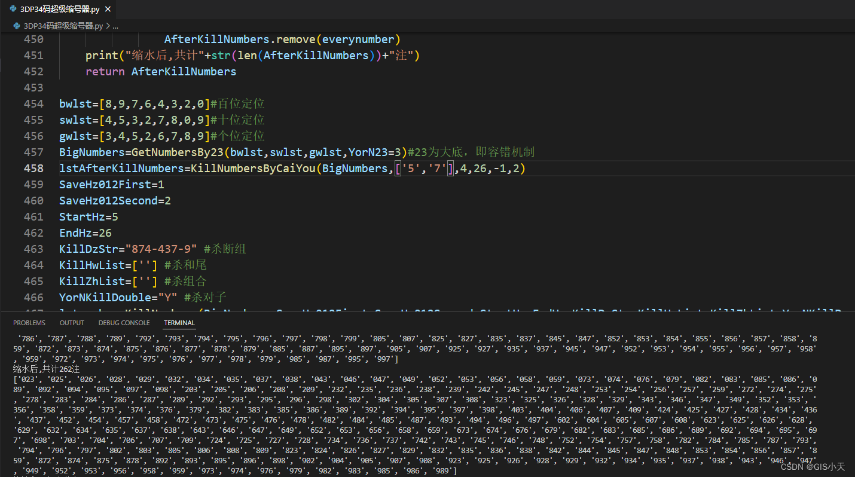Click the Python file icon in the editor tab
The image size is (855, 477).
pos(13,9)
